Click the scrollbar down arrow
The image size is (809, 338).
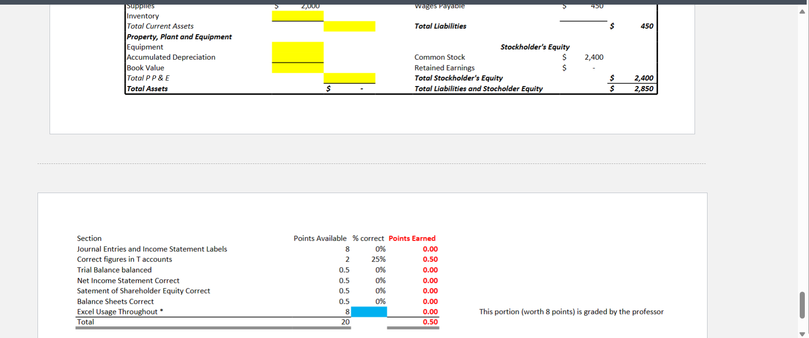click(802, 334)
